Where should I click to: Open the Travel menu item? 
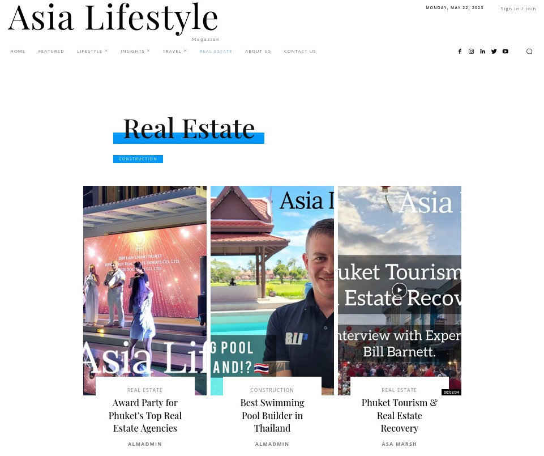(x=172, y=52)
